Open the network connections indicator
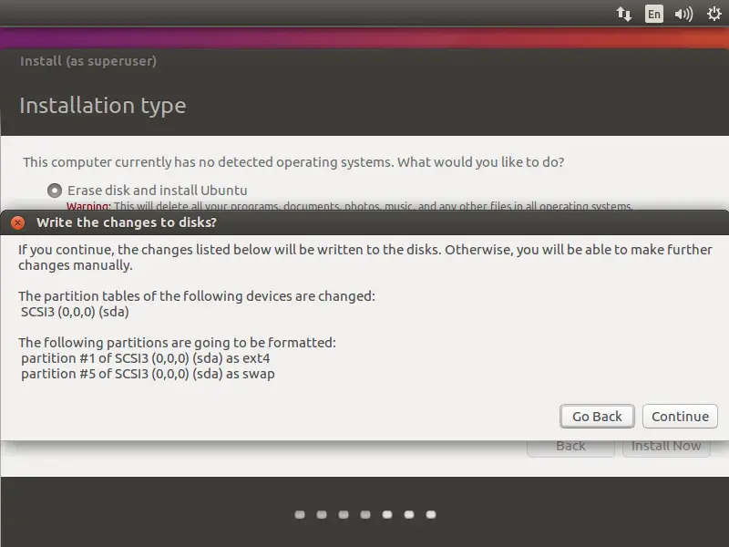This screenshot has height=547, width=729. pyautogui.click(x=624, y=14)
